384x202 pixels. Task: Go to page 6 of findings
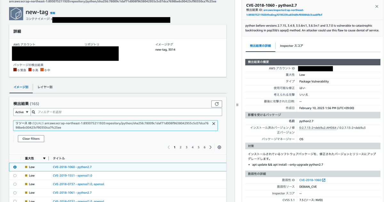pos(204,147)
